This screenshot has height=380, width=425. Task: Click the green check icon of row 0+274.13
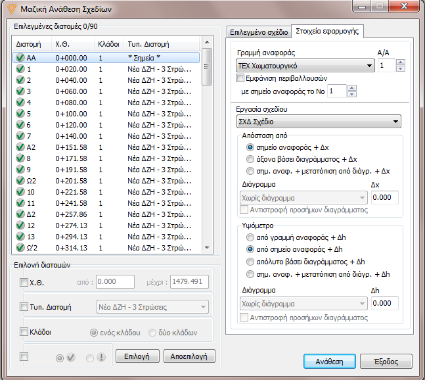[20, 226]
